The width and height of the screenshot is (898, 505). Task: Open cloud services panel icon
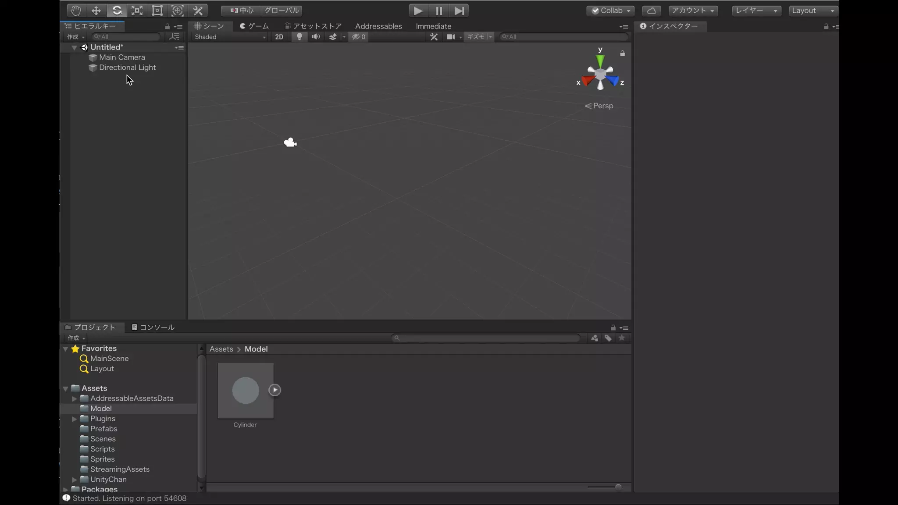(x=651, y=11)
